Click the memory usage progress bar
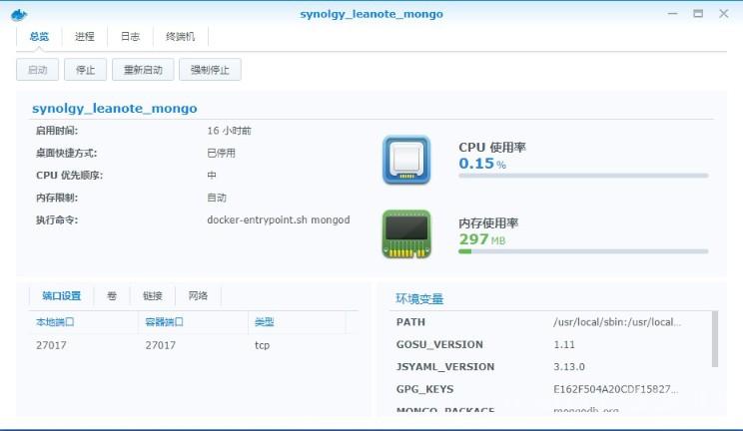Viewport: 743px width, 431px height. click(583, 251)
